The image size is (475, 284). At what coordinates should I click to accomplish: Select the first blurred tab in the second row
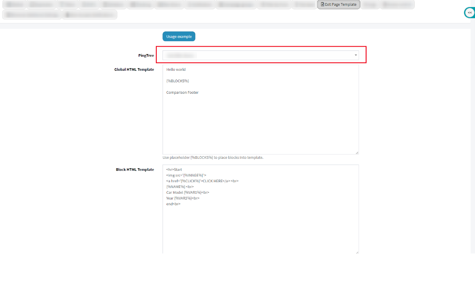click(31, 15)
